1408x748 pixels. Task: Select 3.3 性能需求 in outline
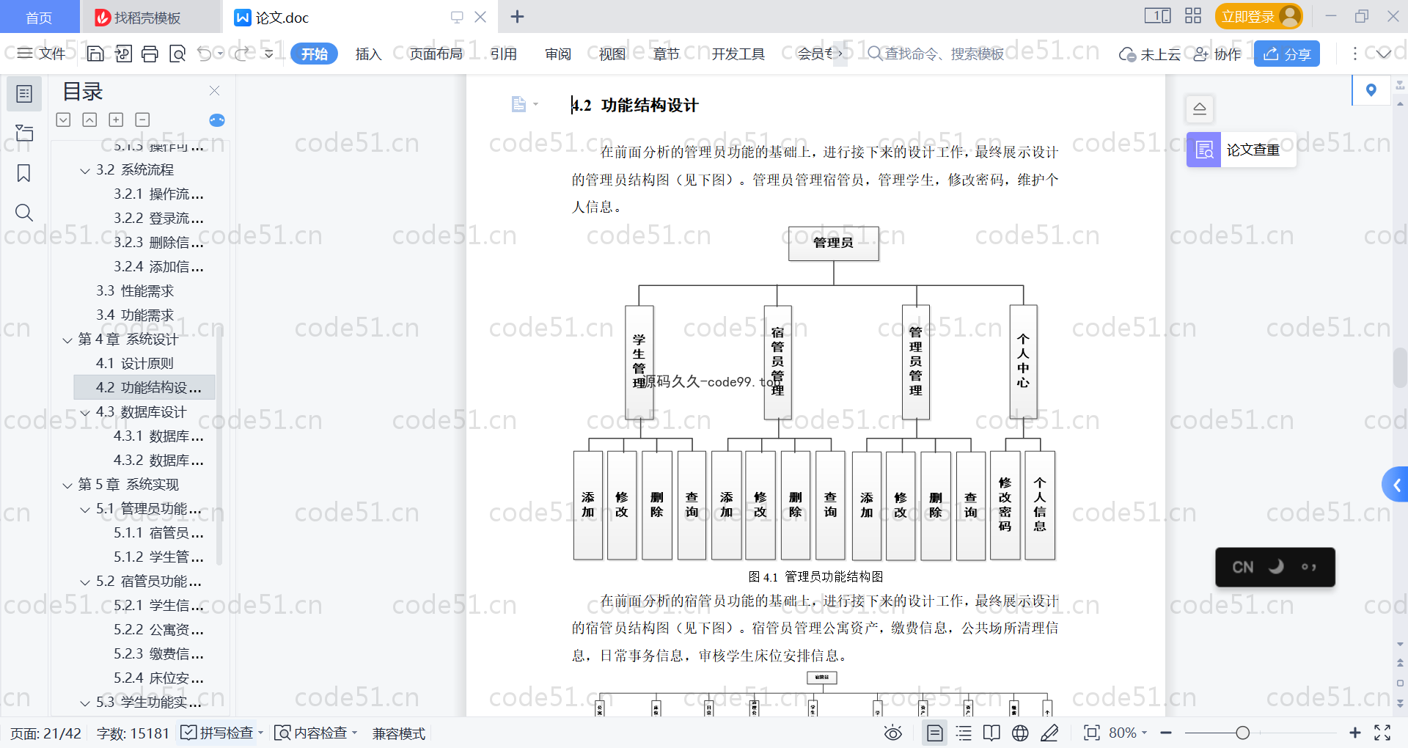135,291
